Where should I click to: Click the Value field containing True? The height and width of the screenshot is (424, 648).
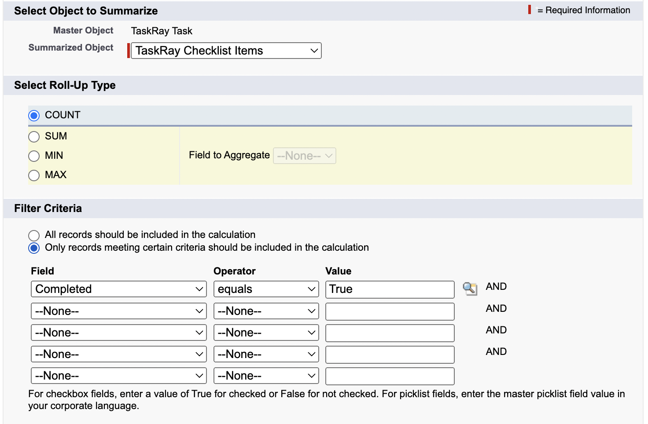click(390, 289)
